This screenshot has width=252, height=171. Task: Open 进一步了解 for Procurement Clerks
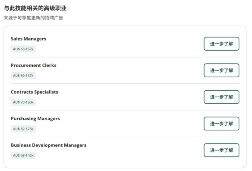[221, 71]
